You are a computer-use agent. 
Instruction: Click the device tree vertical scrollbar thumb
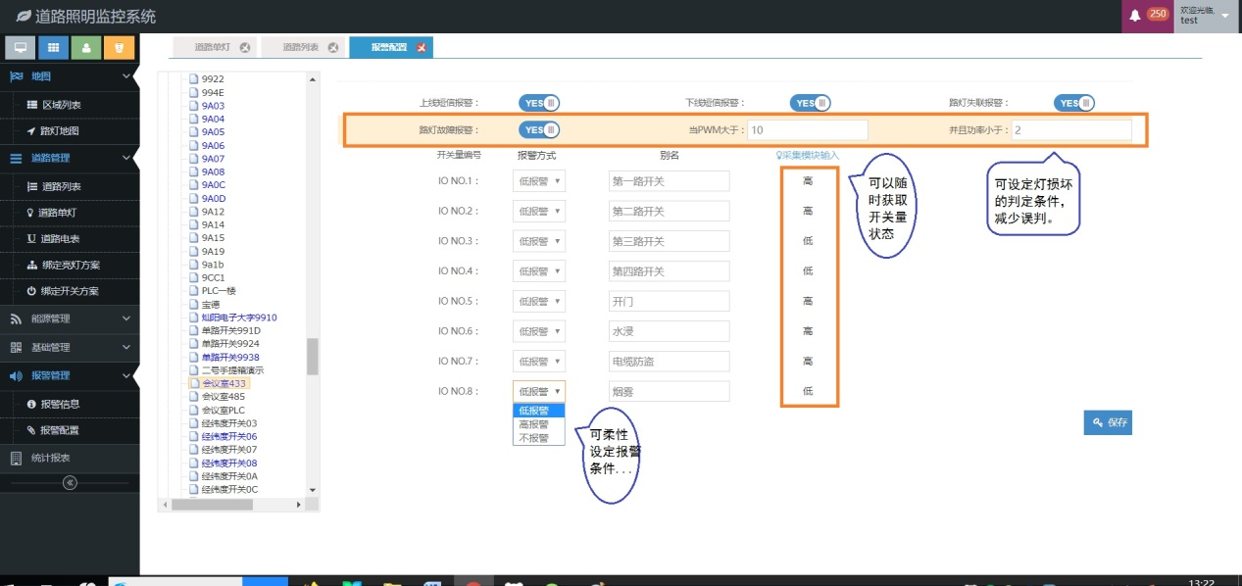(313, 357)
